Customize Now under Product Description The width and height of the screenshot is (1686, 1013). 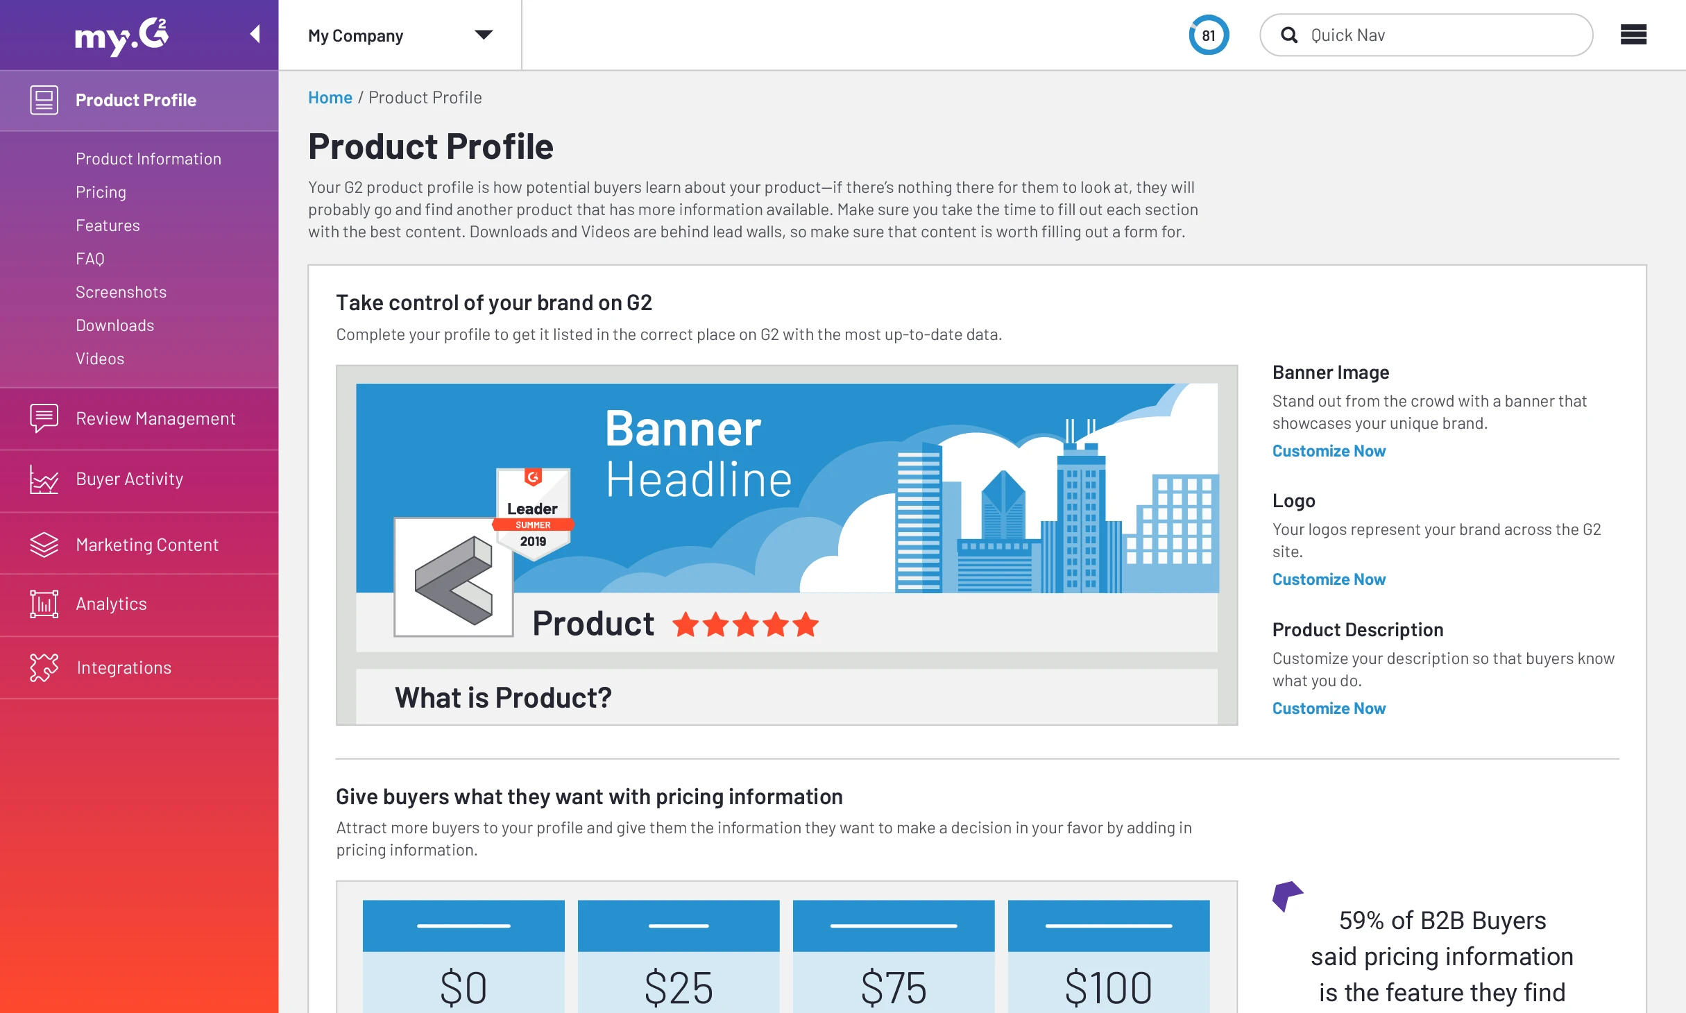pyautogui.click(x=1329, y=708)
